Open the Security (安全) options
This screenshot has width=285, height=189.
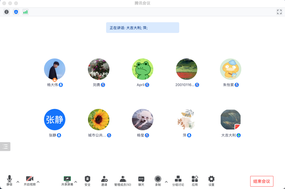point(87,181)
